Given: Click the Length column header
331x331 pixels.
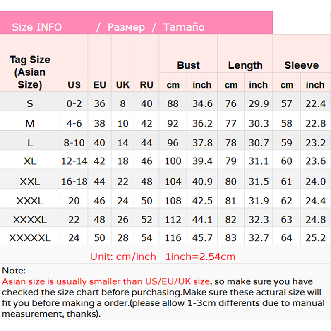Looking at the screenshot, I should (245, 65).
